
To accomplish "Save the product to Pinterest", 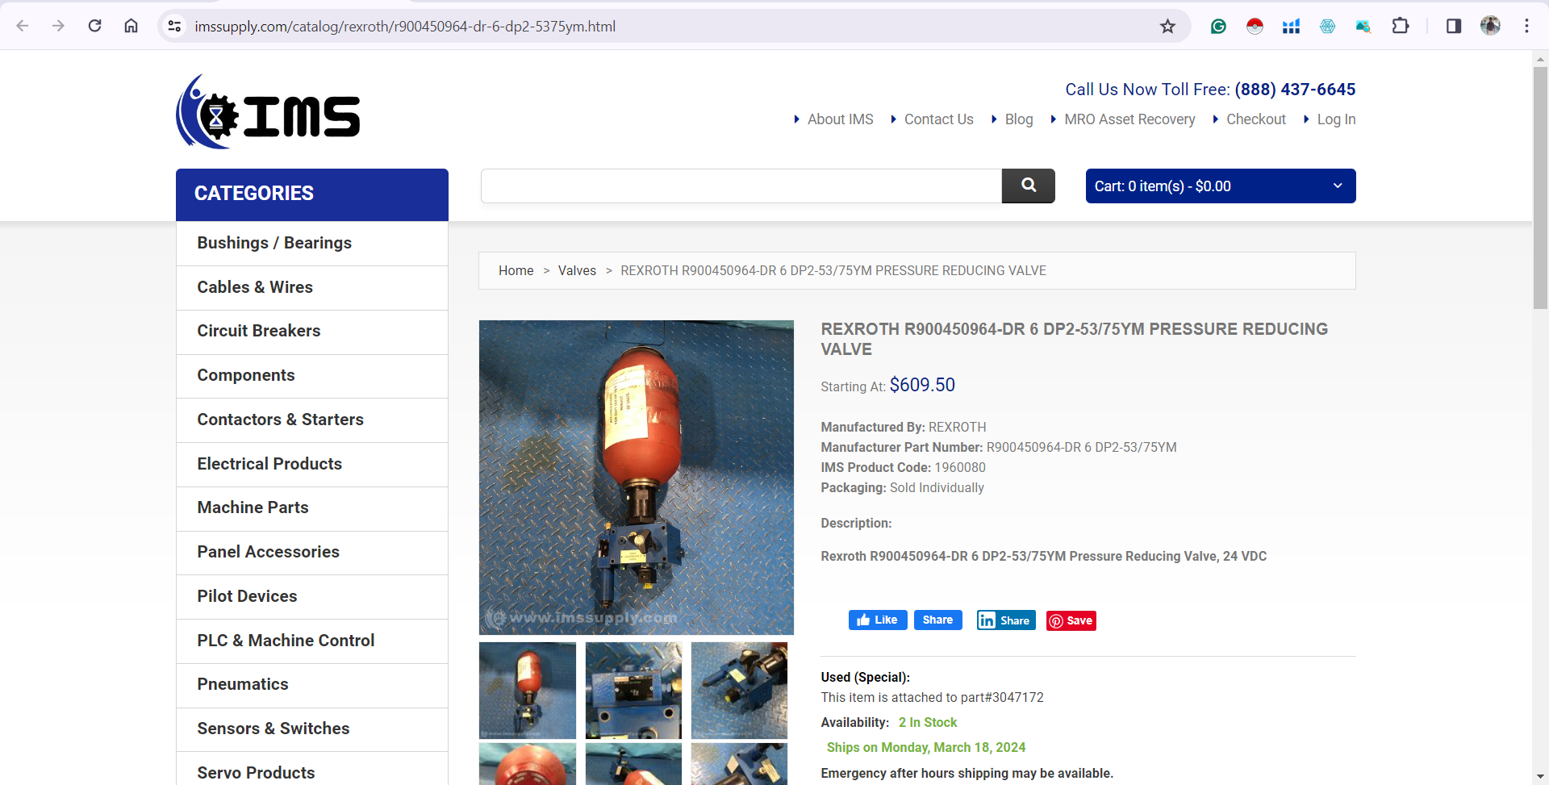I will pyautogui.click(x=1071, y=620).
